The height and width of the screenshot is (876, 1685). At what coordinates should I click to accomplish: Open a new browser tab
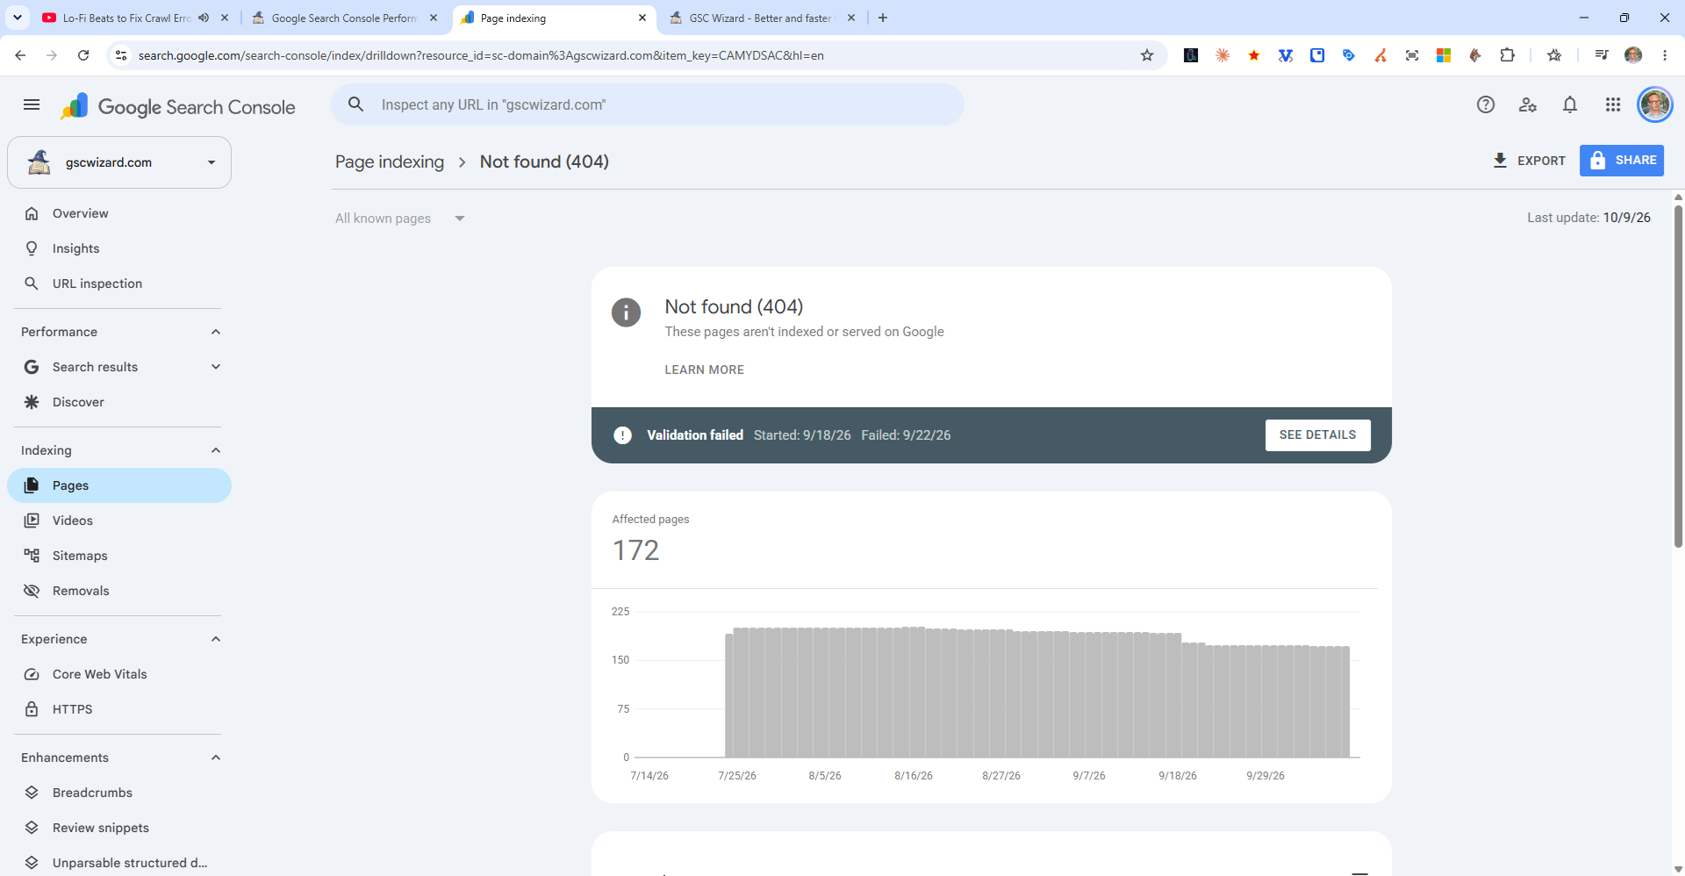(883, 18)
